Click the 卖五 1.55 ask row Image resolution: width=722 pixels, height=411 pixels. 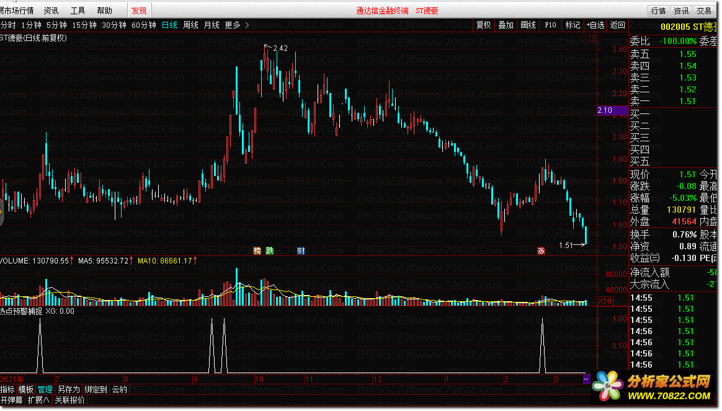point(674,54)
